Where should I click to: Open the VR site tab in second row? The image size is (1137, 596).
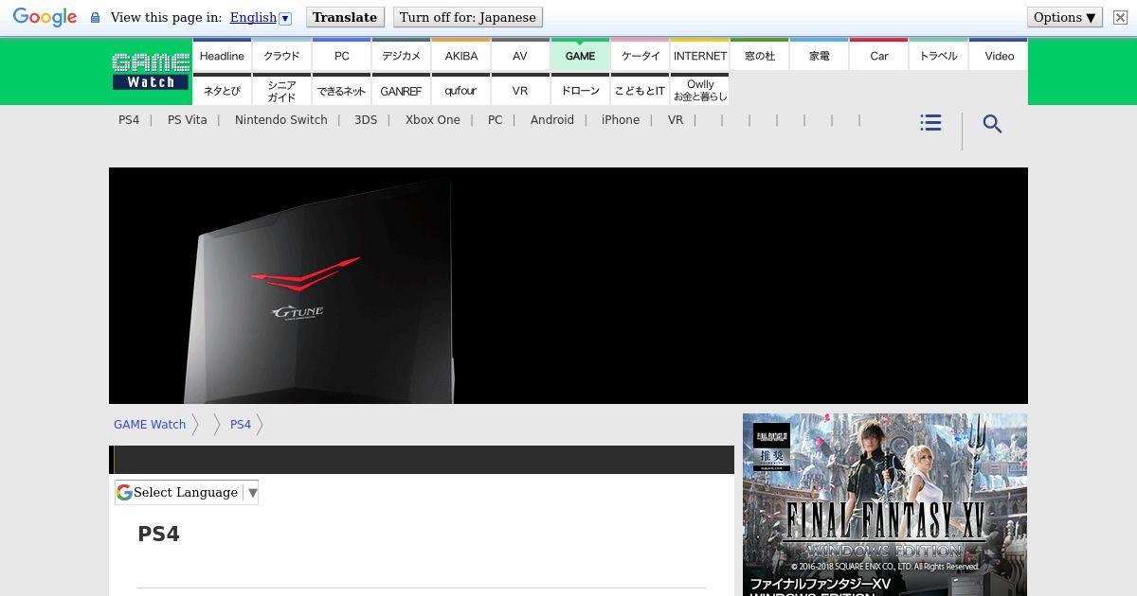tap(520, 89)
